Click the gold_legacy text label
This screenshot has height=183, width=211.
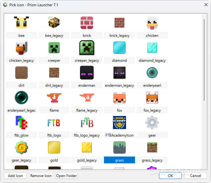[x=87, y=160]
